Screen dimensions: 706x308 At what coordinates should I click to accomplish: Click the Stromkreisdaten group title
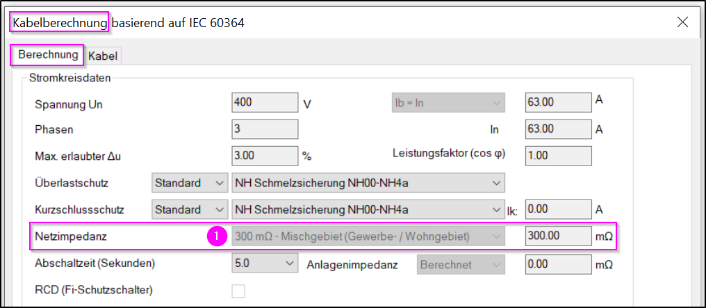pos(69,78)
